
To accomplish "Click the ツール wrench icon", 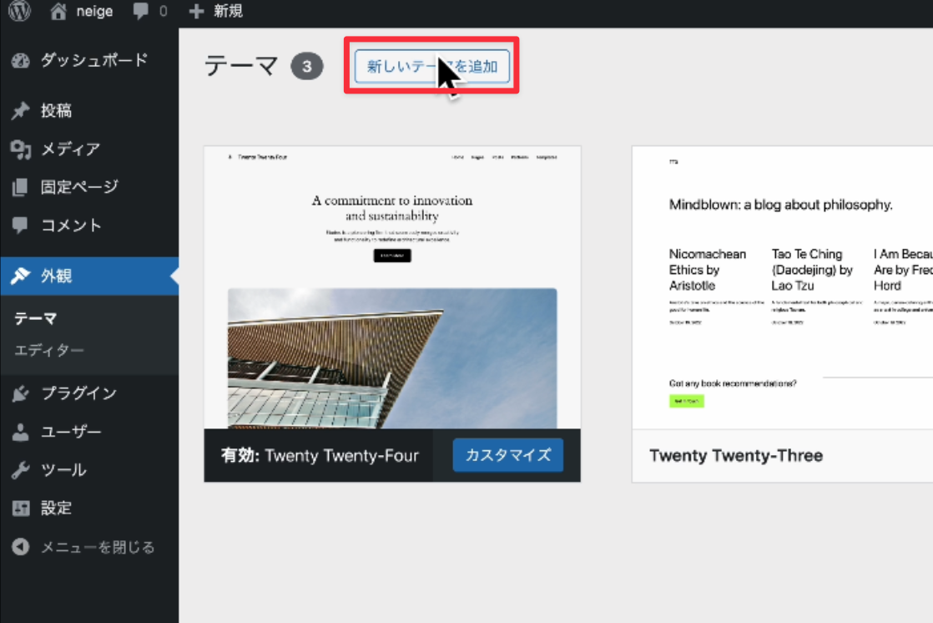I will click(21, 470).
